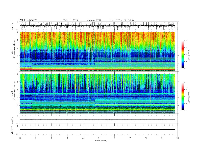Click the '9' minute tick label
This screenshot has height=155, width=200.
coord(162,138)
